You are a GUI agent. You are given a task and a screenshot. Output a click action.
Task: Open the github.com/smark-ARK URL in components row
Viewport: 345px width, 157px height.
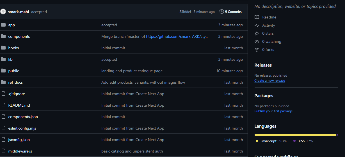(x=177, y=36)
